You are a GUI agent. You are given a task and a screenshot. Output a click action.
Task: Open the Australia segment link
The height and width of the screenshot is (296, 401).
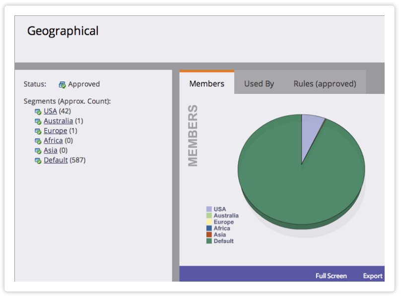tap(58, 121)
